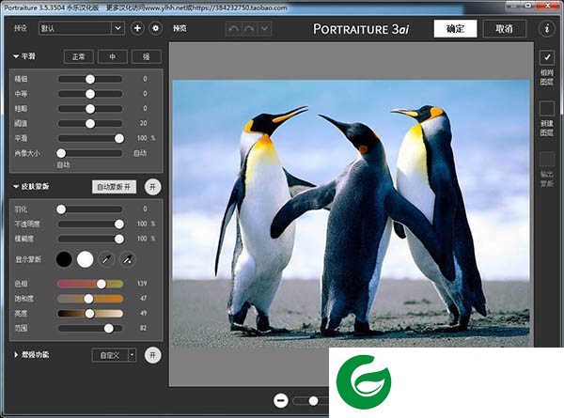Toggle the skin mask 开 on switch
This screenshot has width=564, height=418.
click(x=153, y=187)
